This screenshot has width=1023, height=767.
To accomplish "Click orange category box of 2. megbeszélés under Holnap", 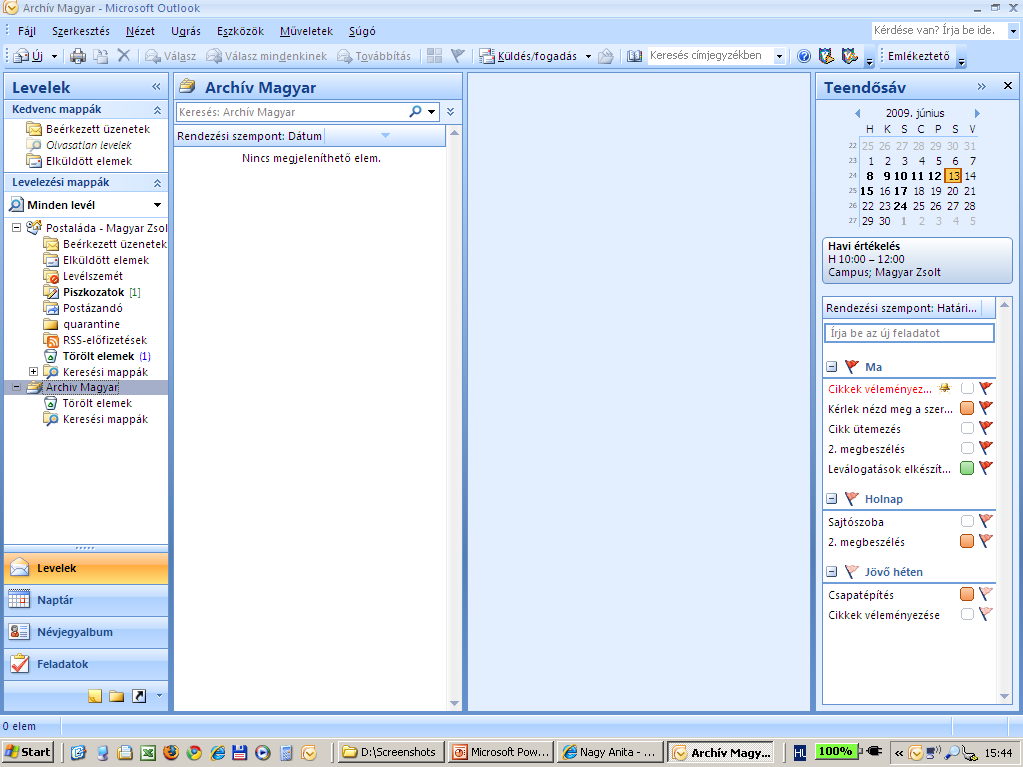I will coord(967,541).
